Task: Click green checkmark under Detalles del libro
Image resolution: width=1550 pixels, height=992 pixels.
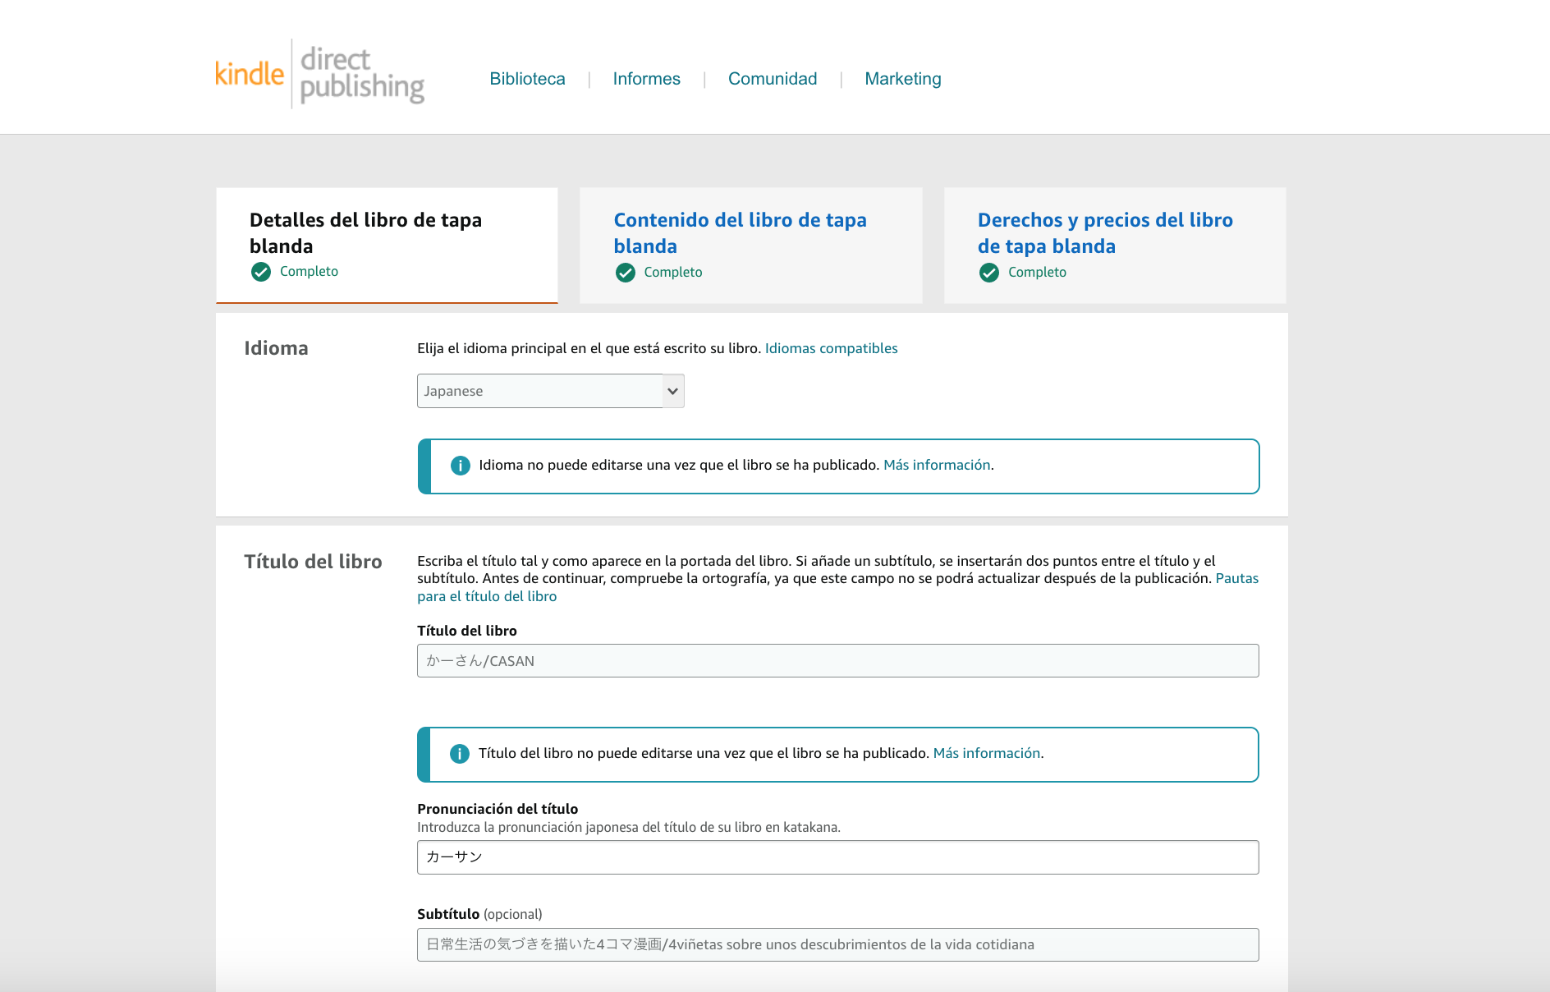Action: coord(261,272)
